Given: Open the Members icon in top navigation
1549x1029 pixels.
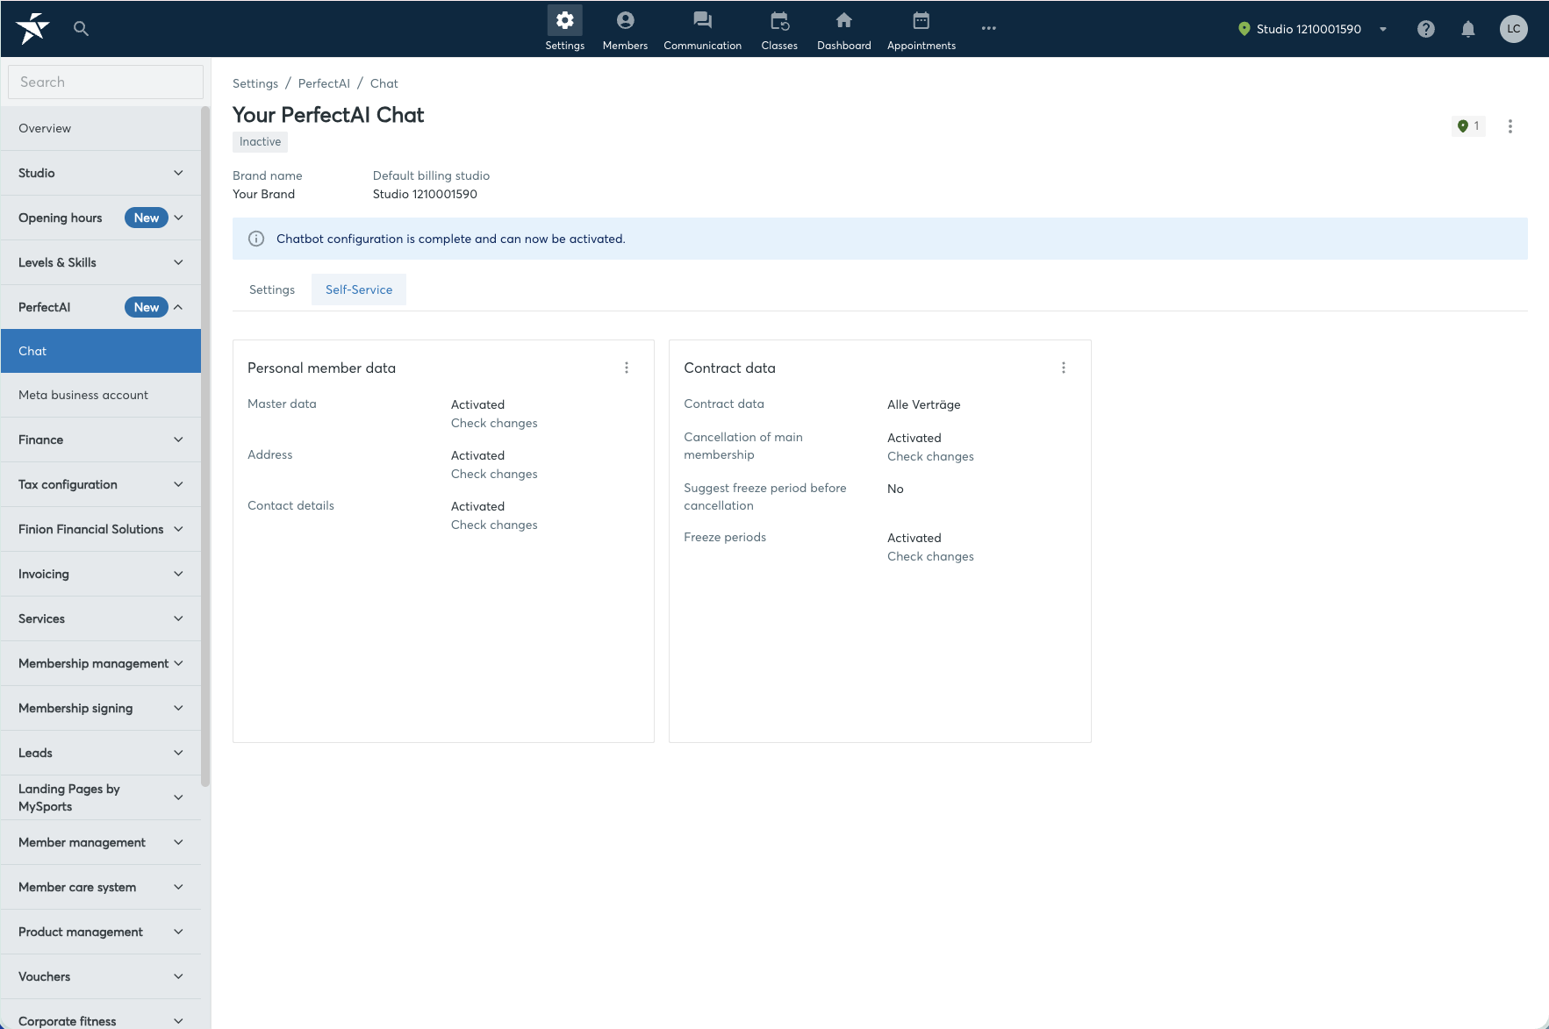Looking at the screenshot, I should pyautogui.click(x=625, y=20).
